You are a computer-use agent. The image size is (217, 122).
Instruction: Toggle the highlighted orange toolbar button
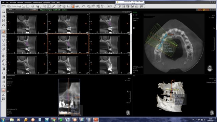(x=73, y=6)
